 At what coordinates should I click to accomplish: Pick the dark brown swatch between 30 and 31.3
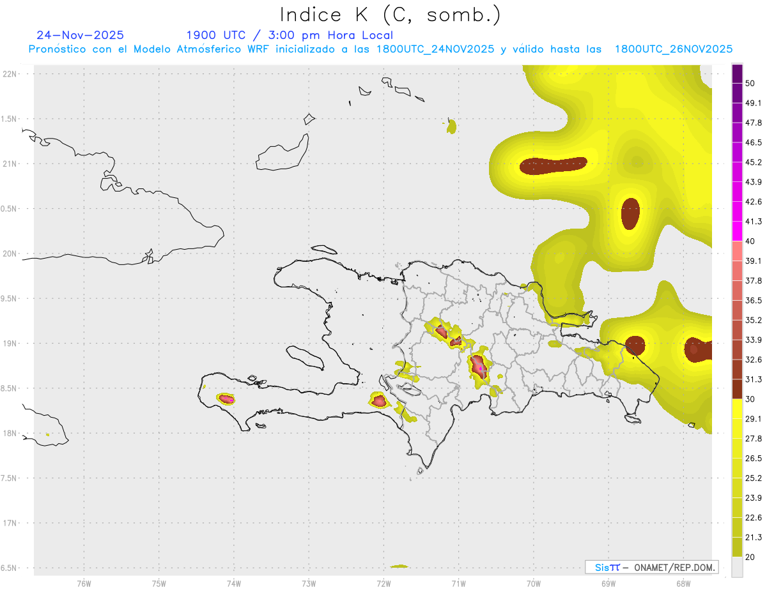(737, 390)
